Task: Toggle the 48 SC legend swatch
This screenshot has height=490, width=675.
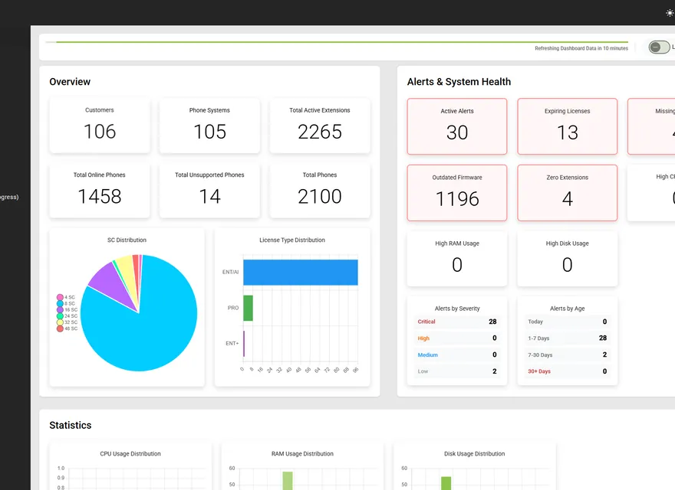Action: pos(60,328)
